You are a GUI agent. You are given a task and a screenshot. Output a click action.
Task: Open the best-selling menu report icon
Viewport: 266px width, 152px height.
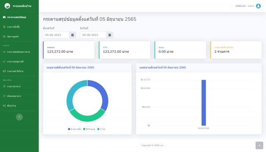point(4,62)
